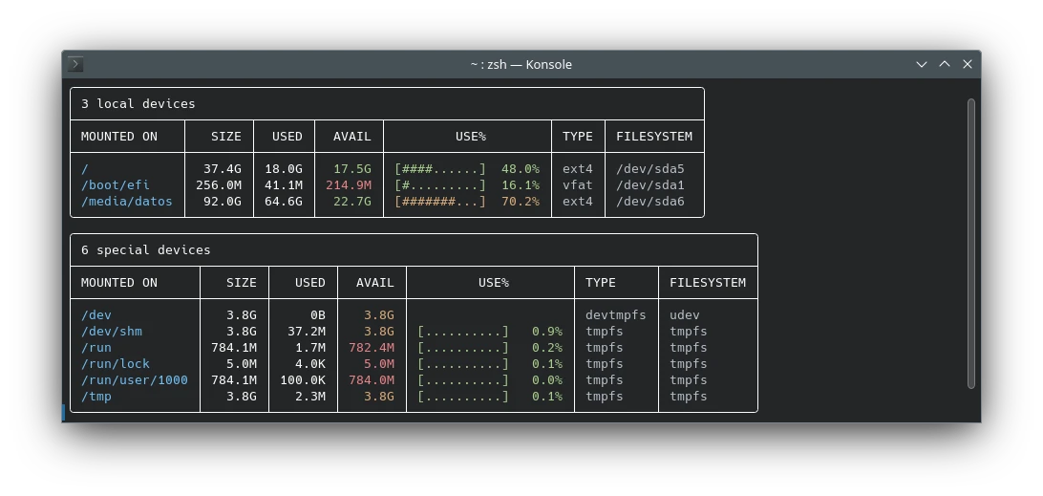Click the window title '~ : zsh — Konsole'
Viewport: 1043px width, 496px height.
(521, 64)
